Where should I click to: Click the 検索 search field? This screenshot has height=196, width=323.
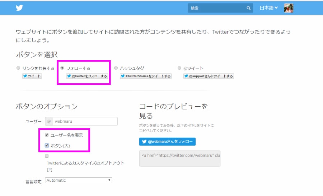(220, 8)
